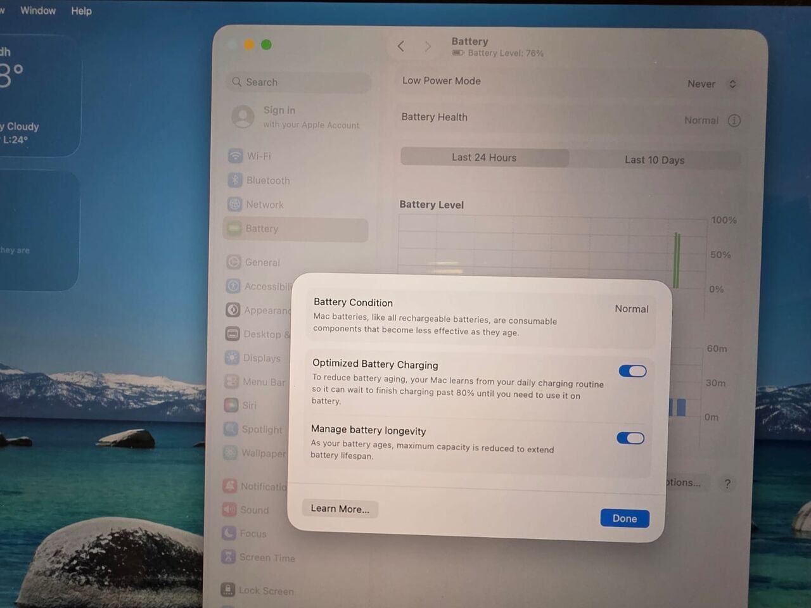Screen dimensions: 811x608
Task: Select Spotlight icon in sidebar
Action: pos(231,429)
